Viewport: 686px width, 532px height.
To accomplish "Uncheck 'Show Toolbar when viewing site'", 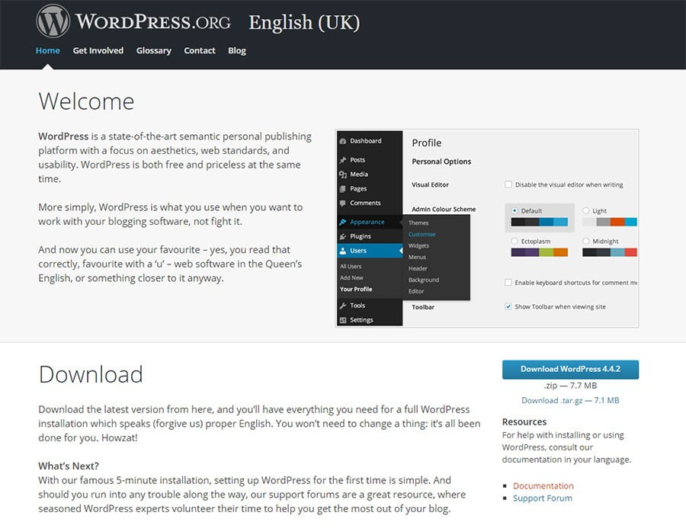I will tap(508, 306).
